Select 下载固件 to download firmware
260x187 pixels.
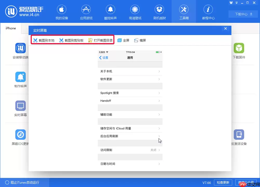tap(239, 51)
